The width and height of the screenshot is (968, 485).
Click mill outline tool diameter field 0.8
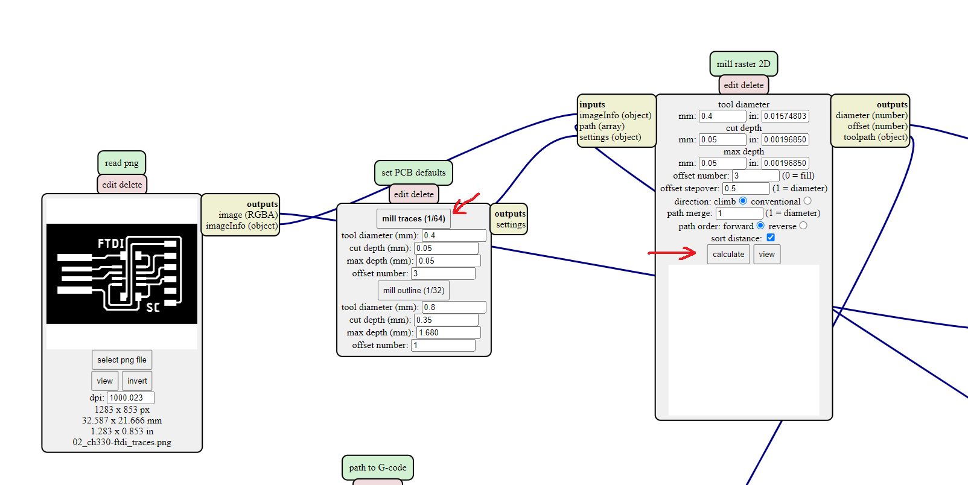coord(454,307)
